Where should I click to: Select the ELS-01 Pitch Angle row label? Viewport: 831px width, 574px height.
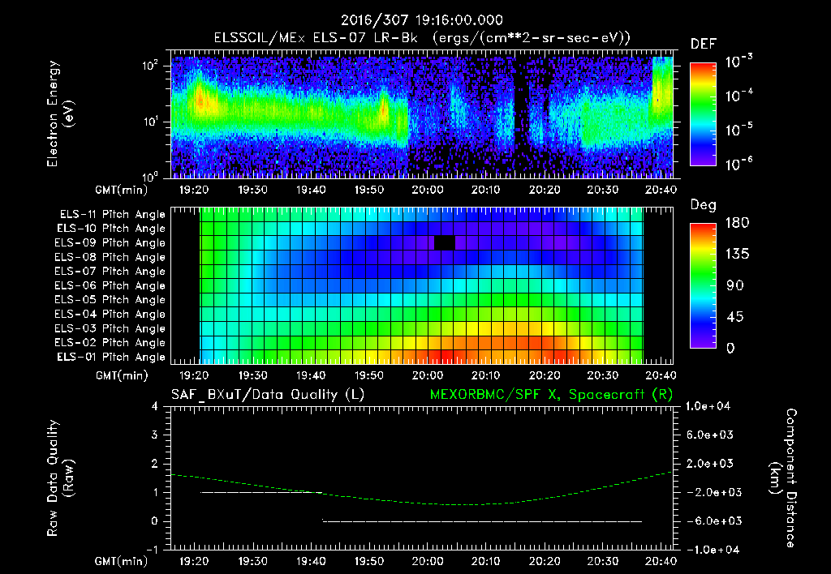pos(111,357)
